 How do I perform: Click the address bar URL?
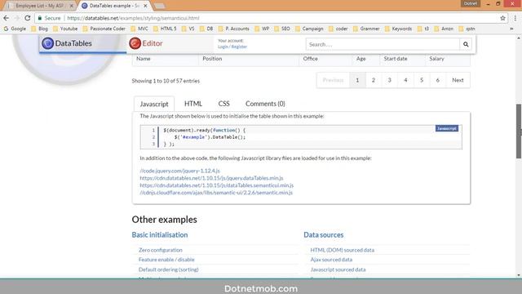(x=133, y=18)
